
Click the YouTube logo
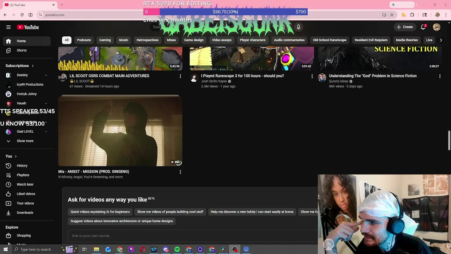coord(28,27)
